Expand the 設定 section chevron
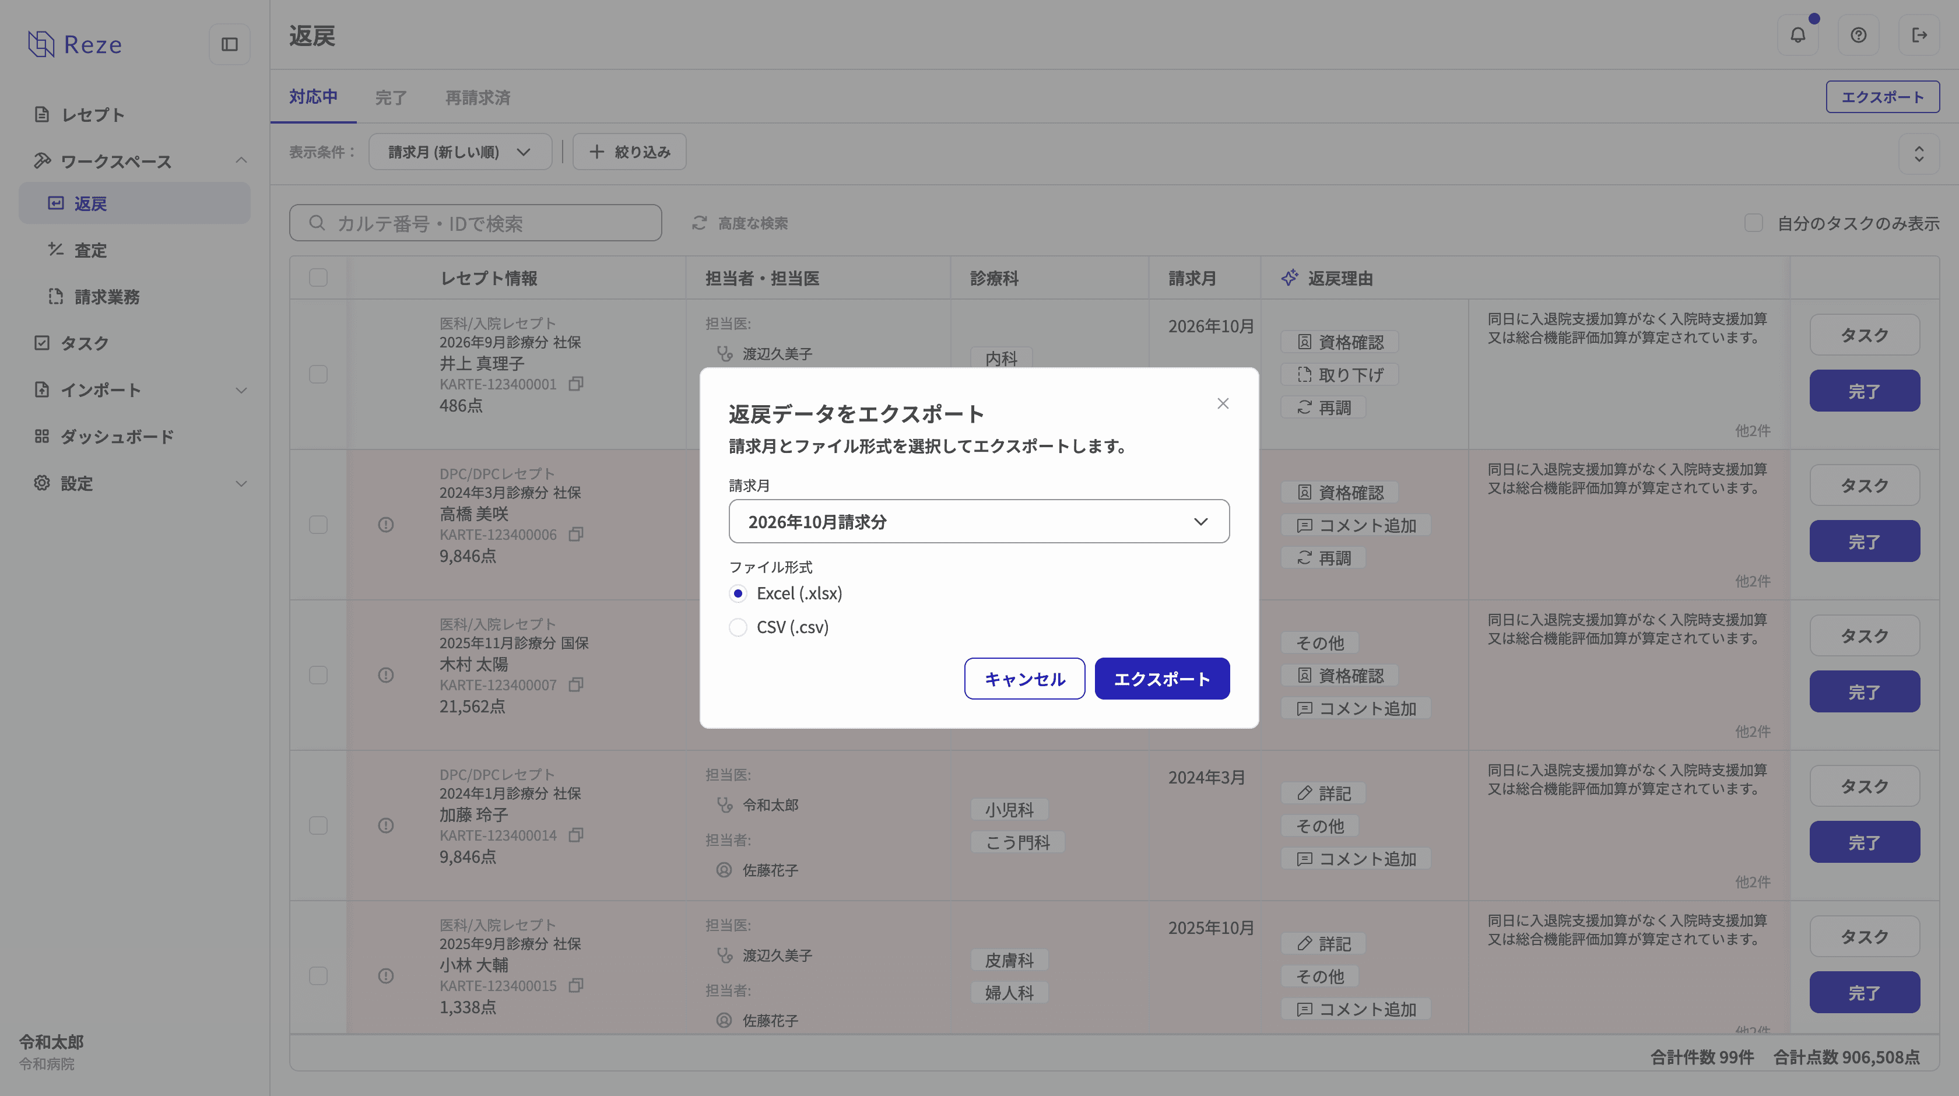This screenshot has height=1096, width=1959. pyautogui.click(x=241, y=484)
